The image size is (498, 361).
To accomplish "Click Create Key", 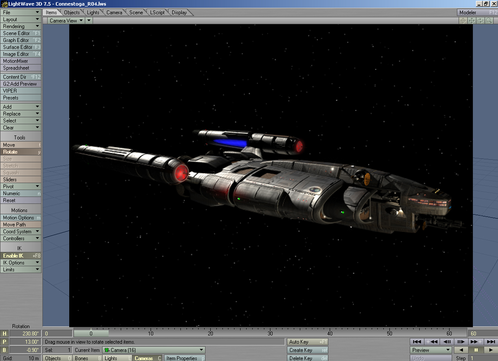I will tap(308, 350).
